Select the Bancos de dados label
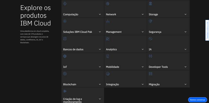 click(73, 50)
